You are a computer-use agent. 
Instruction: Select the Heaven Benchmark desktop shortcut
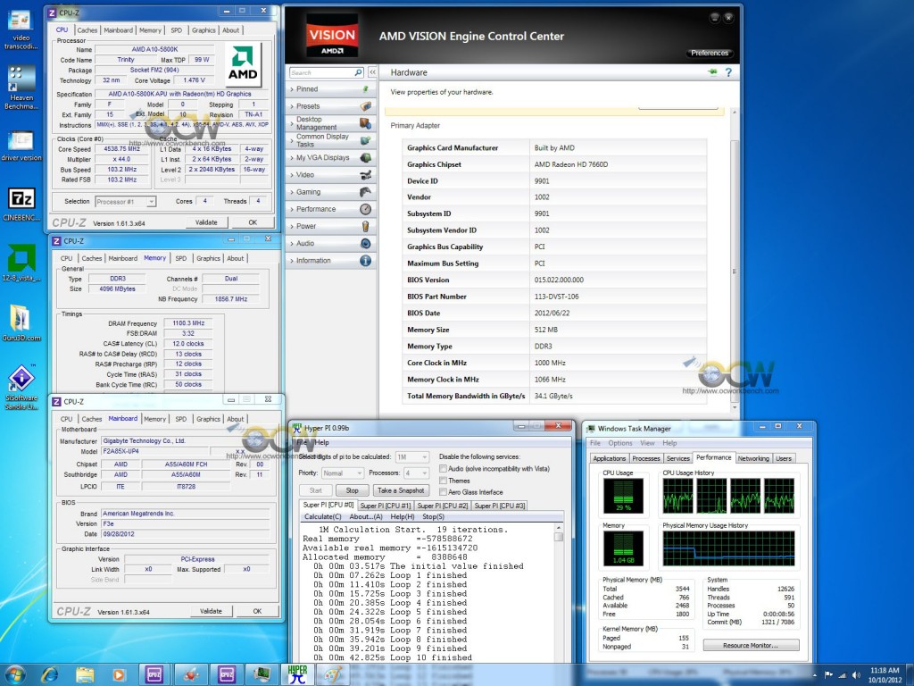(x=21, y=87)
